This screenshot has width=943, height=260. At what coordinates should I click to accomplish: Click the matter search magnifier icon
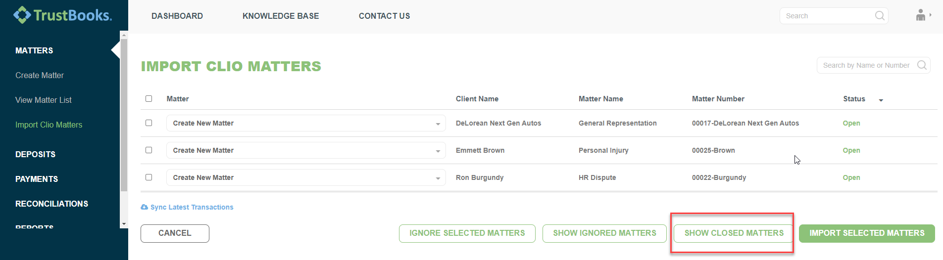(921, 65)
